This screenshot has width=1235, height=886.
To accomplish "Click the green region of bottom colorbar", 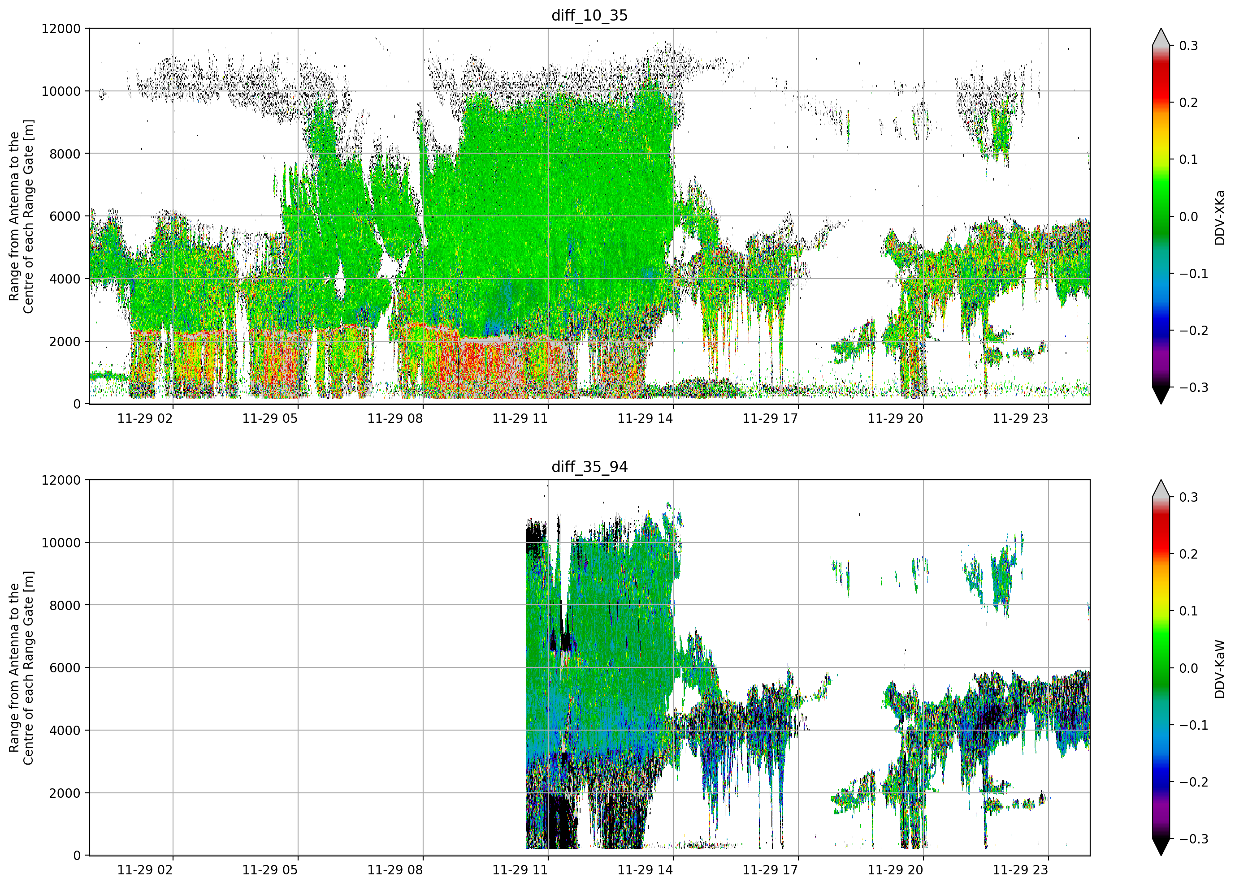I will 1161,658.
